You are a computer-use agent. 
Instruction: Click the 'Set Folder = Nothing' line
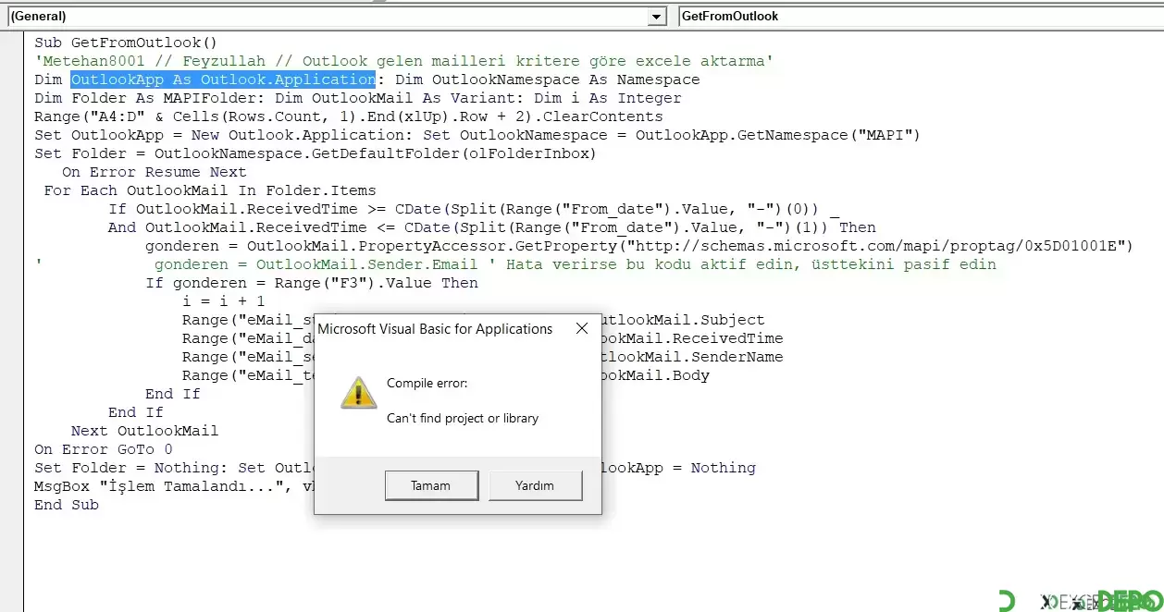pyautogui.click(x=395, y=468)
